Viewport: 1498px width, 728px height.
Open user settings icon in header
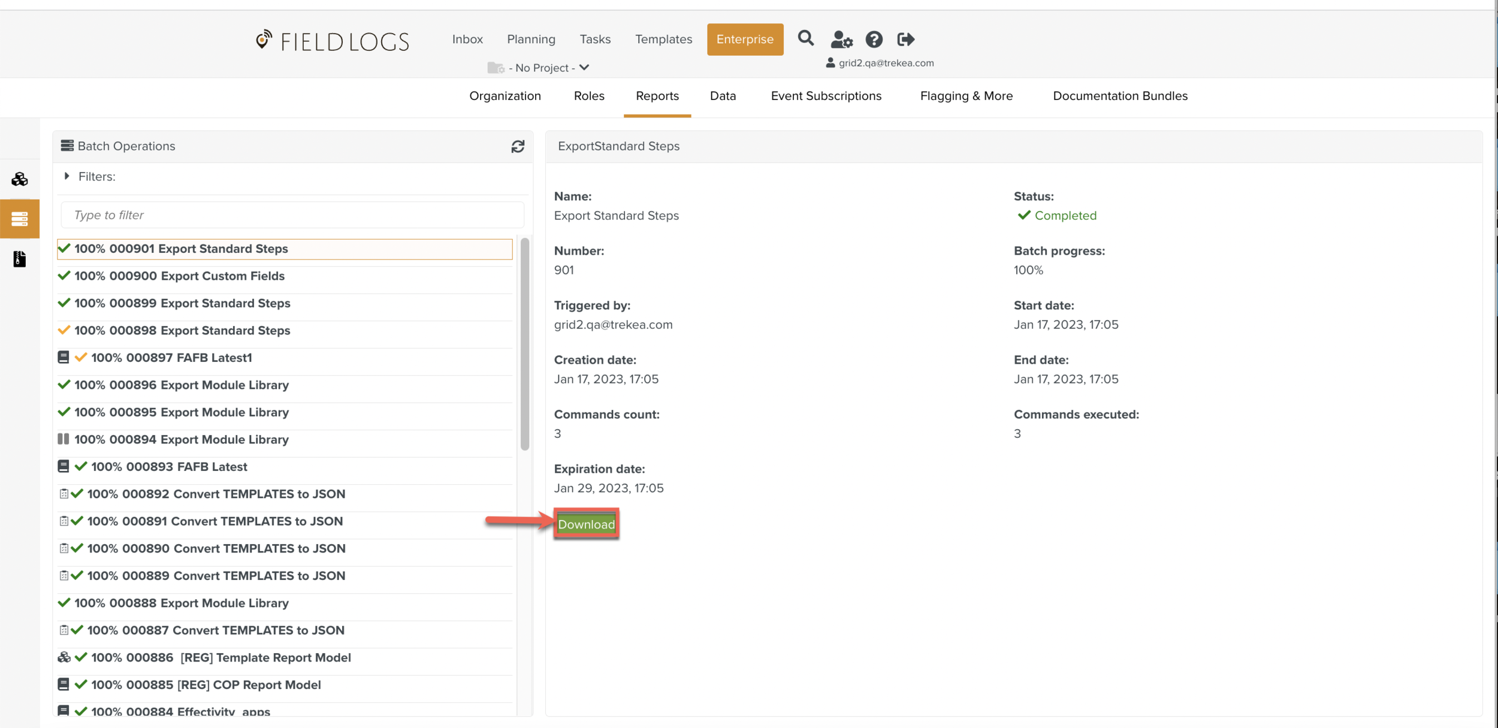point(841,40)
